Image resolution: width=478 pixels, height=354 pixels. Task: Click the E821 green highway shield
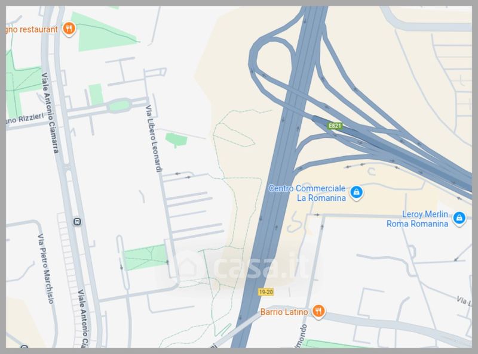point(335,126)
